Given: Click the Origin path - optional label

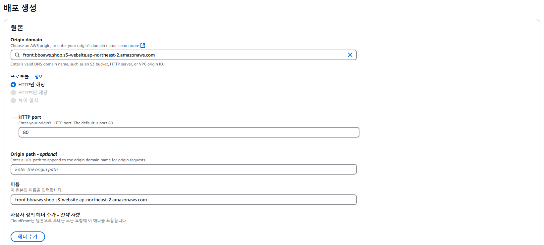Looking at the screenshot, I should point(34,154).
